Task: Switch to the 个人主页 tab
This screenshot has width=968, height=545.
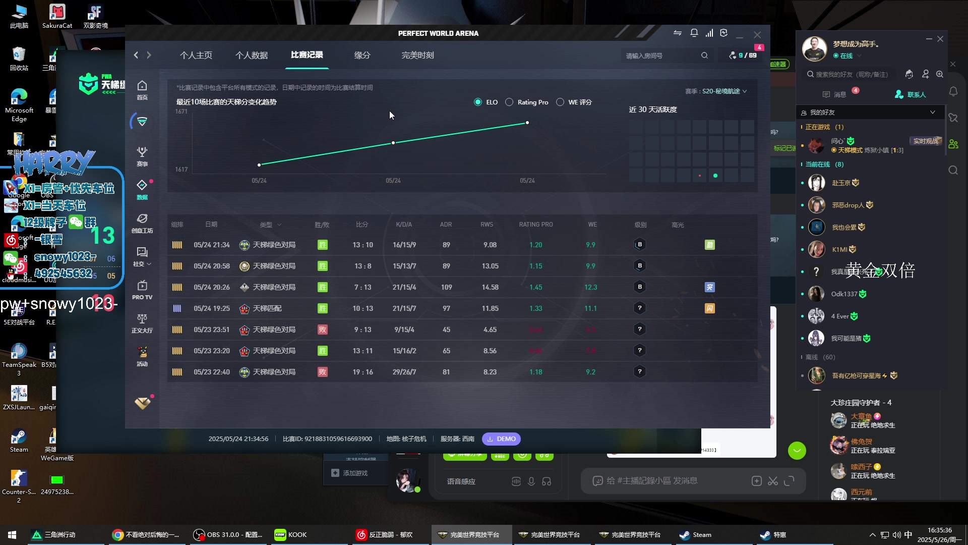Action: (196, 55)
